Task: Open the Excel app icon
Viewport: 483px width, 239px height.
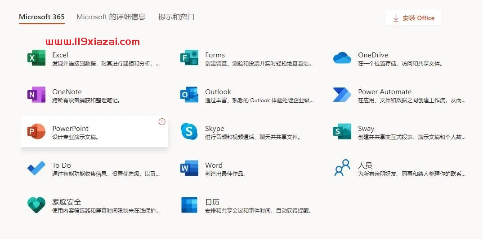Action: (36, 58)
